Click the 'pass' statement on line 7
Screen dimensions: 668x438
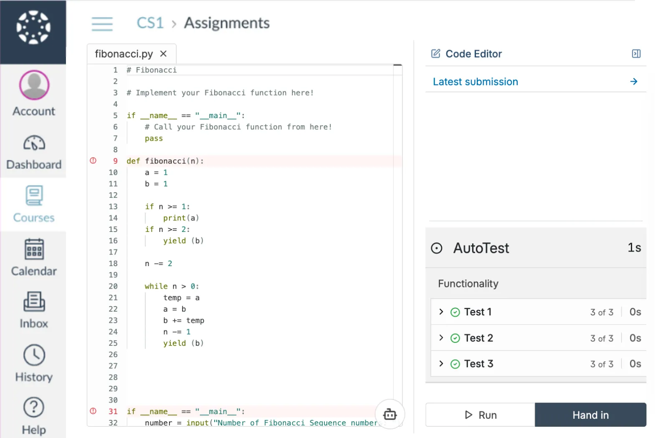[154, 138]
